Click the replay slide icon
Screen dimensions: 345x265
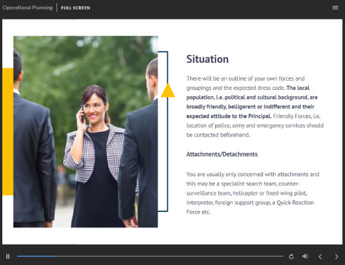click(291, 256)
